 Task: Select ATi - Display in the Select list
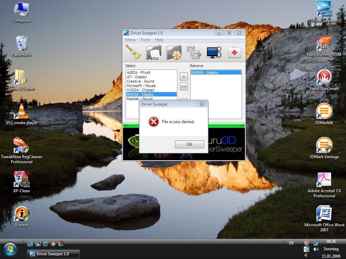(x=151, y=77)
